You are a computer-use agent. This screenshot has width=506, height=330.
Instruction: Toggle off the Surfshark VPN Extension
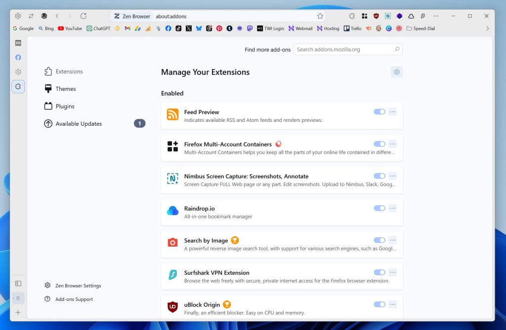(x=379, y=272)
